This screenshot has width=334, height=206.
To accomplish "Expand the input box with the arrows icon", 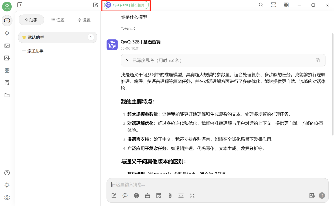I will pos(192,195).
